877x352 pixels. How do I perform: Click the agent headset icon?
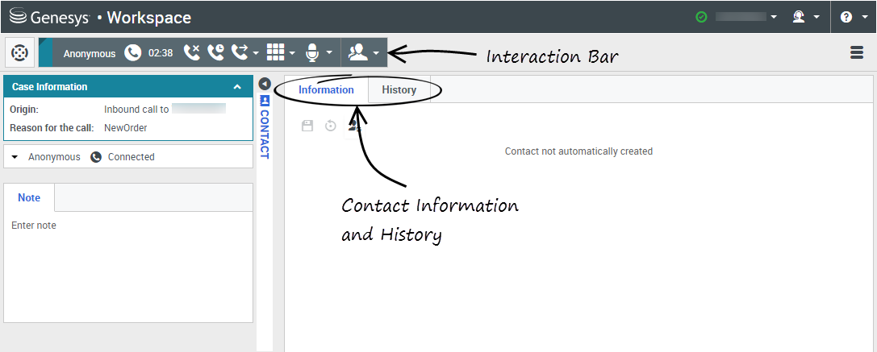click(799, 17)
